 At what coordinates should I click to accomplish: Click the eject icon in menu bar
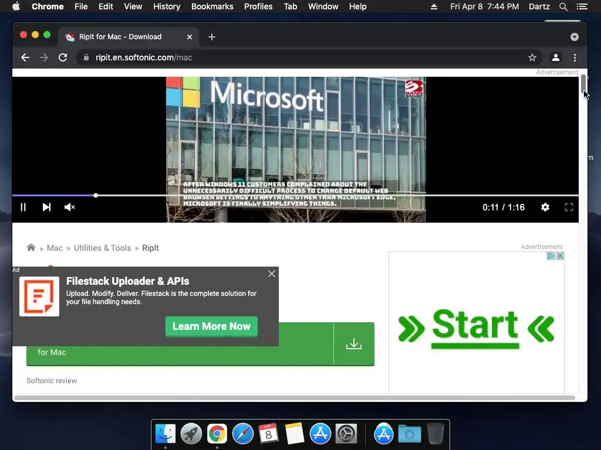pyautogui.click(x=434, y=6)
